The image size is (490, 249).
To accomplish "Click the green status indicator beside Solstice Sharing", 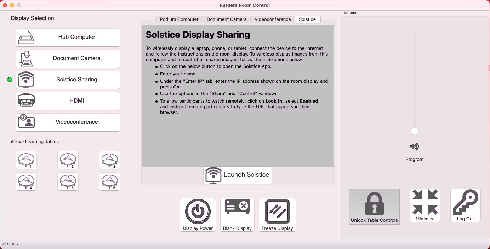I will pos(10,80).
